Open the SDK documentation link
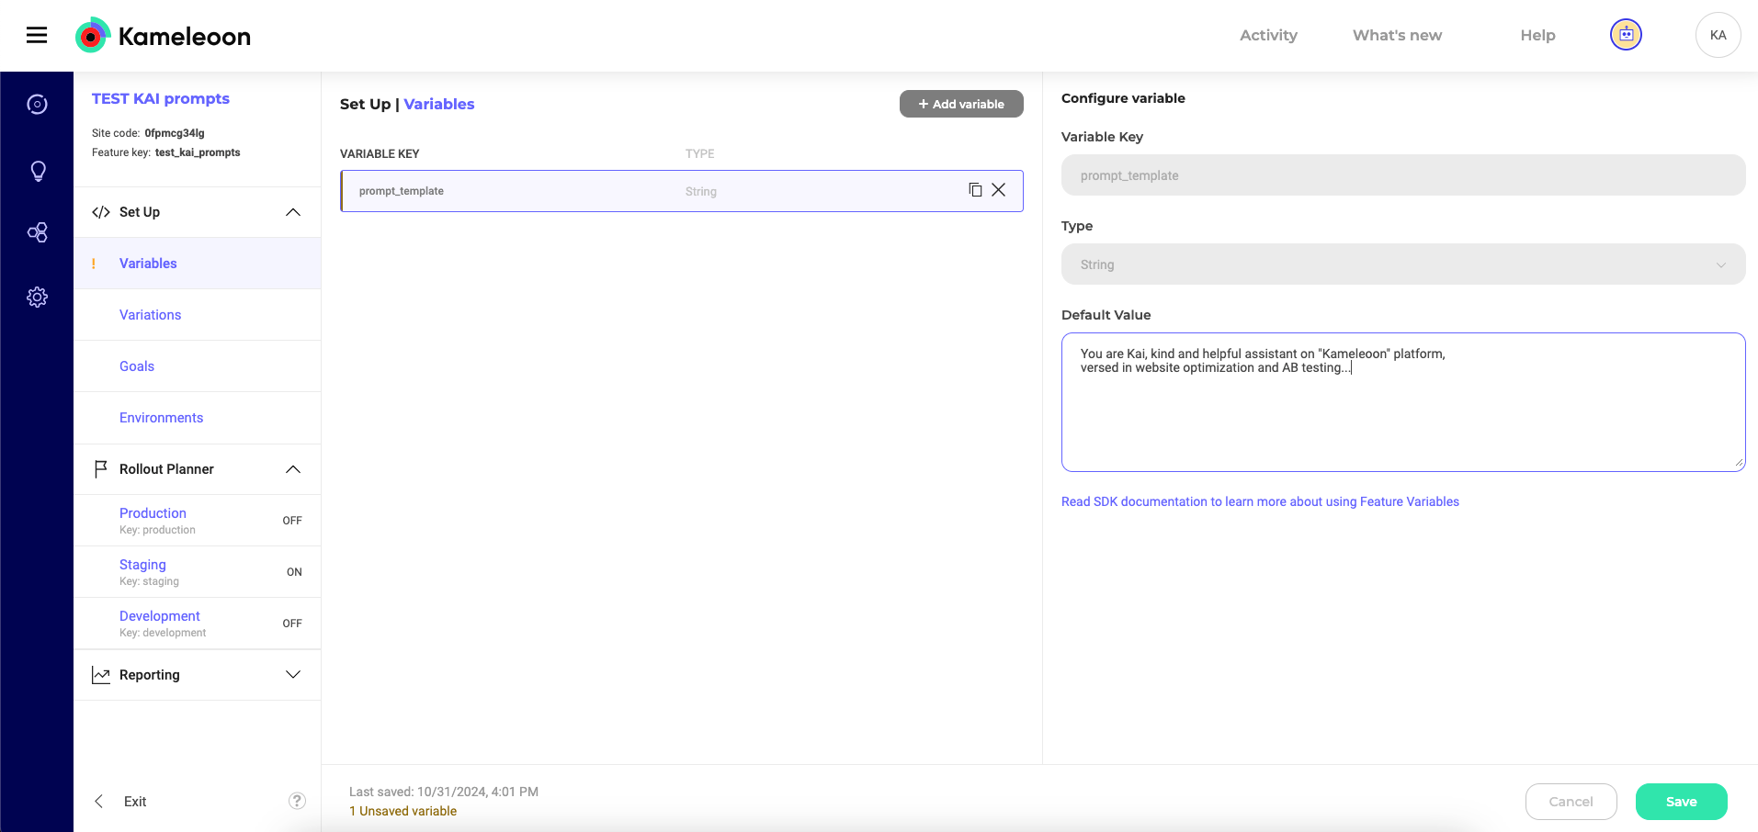 click(1260, 501)
